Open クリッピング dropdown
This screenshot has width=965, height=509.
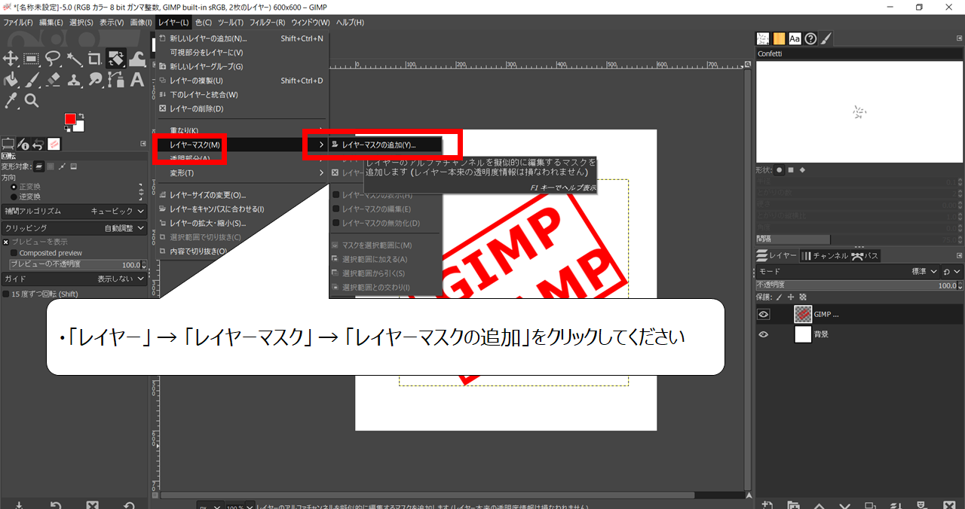coord(74,227)
